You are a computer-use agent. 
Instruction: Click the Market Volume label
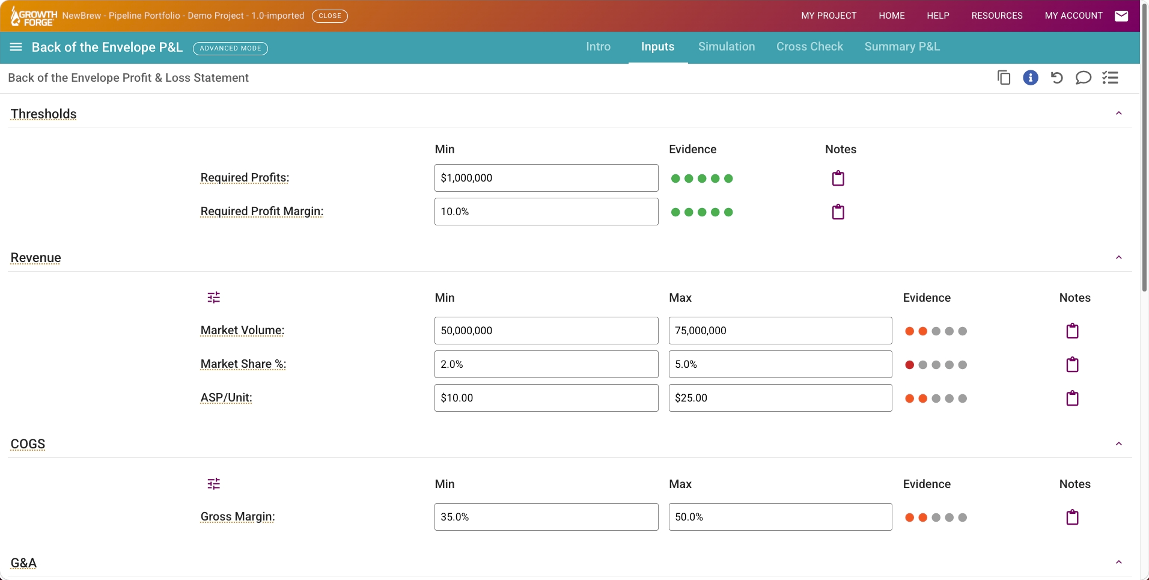(242, 331)
